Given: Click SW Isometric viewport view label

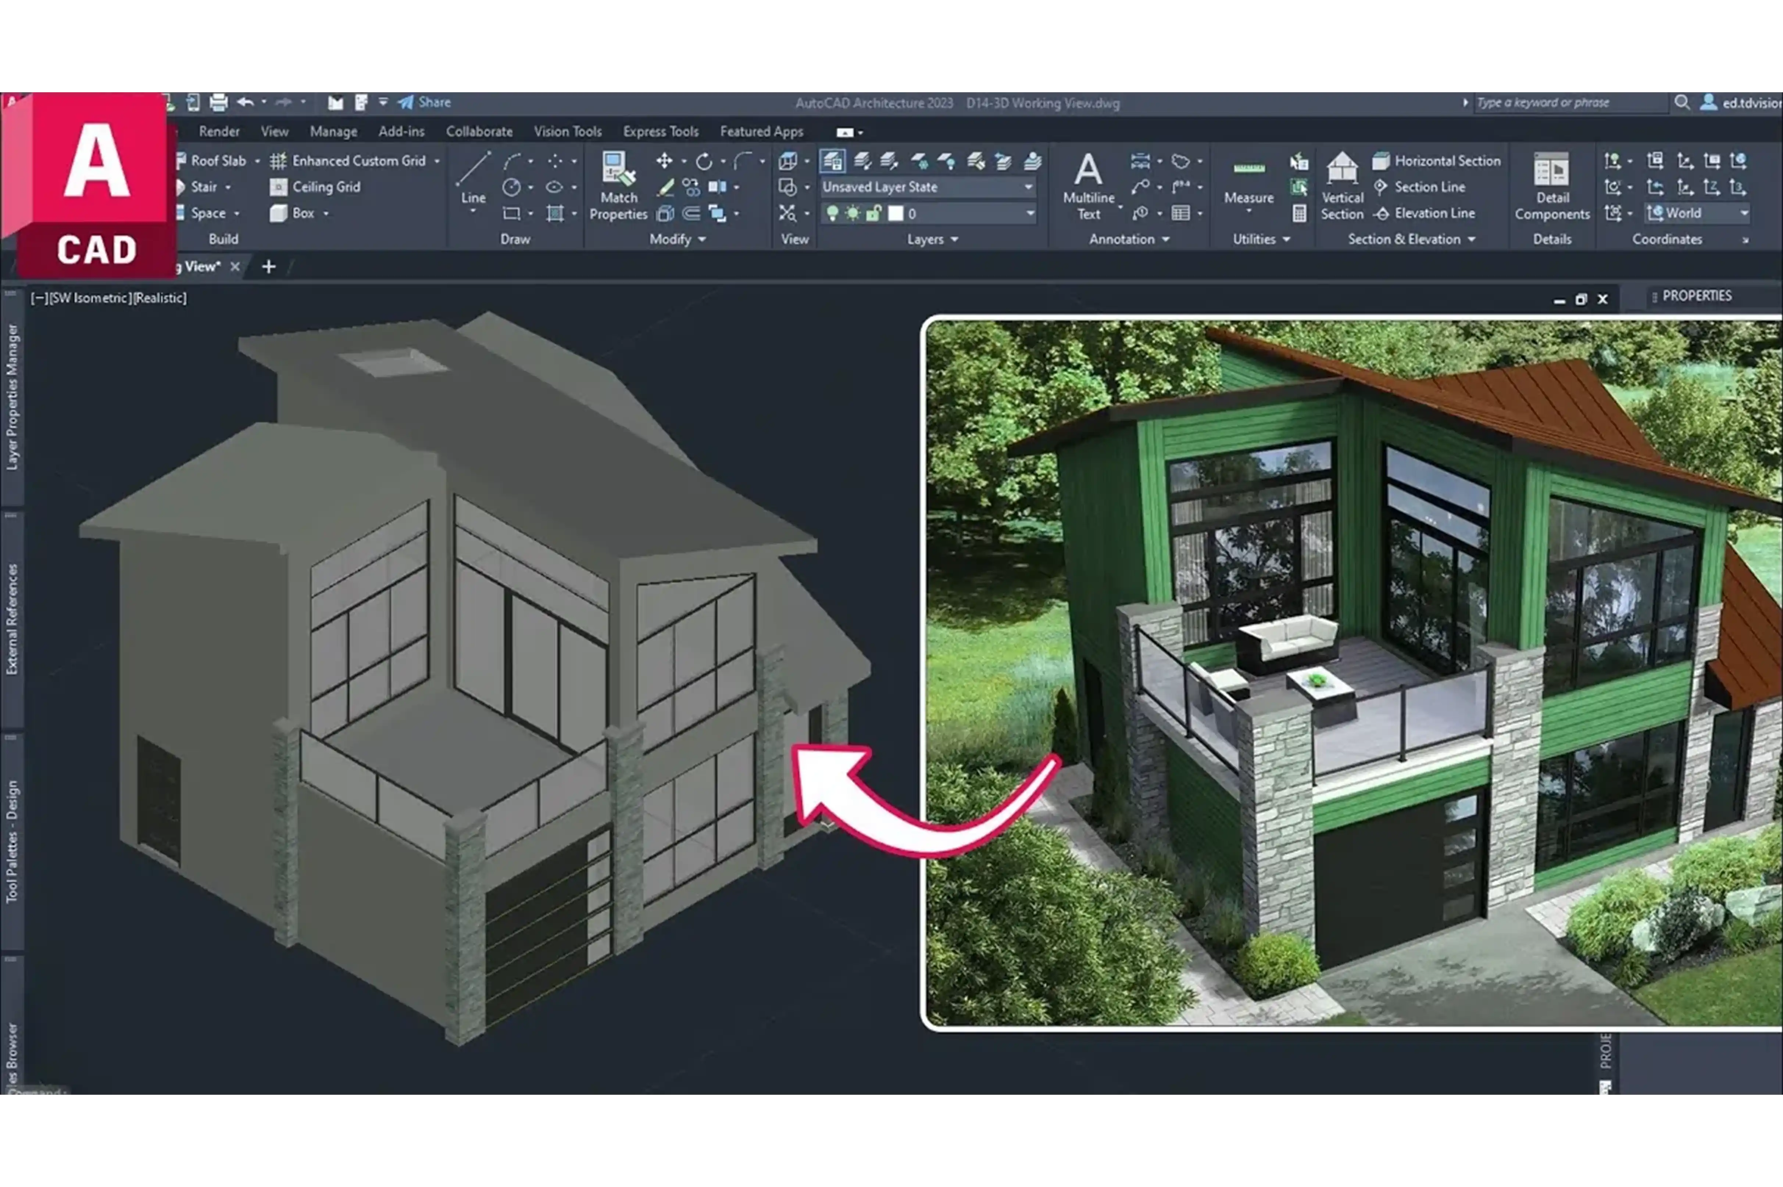Looking at the screenshot, I should point(91,298).
